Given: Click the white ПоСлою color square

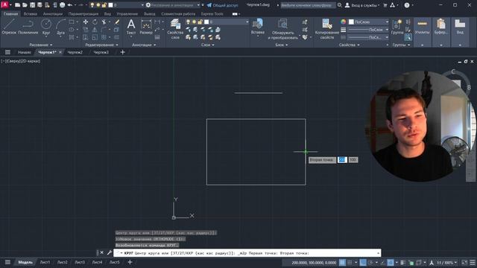Looking at the screenshot, I should [x=351, y=22].
